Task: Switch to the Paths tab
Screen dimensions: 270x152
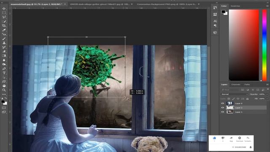Action: pyautogui.click(x=247, y=84)
